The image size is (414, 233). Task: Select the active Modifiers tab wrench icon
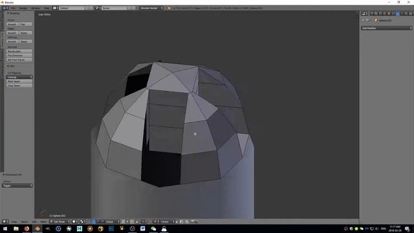[398, 14]
